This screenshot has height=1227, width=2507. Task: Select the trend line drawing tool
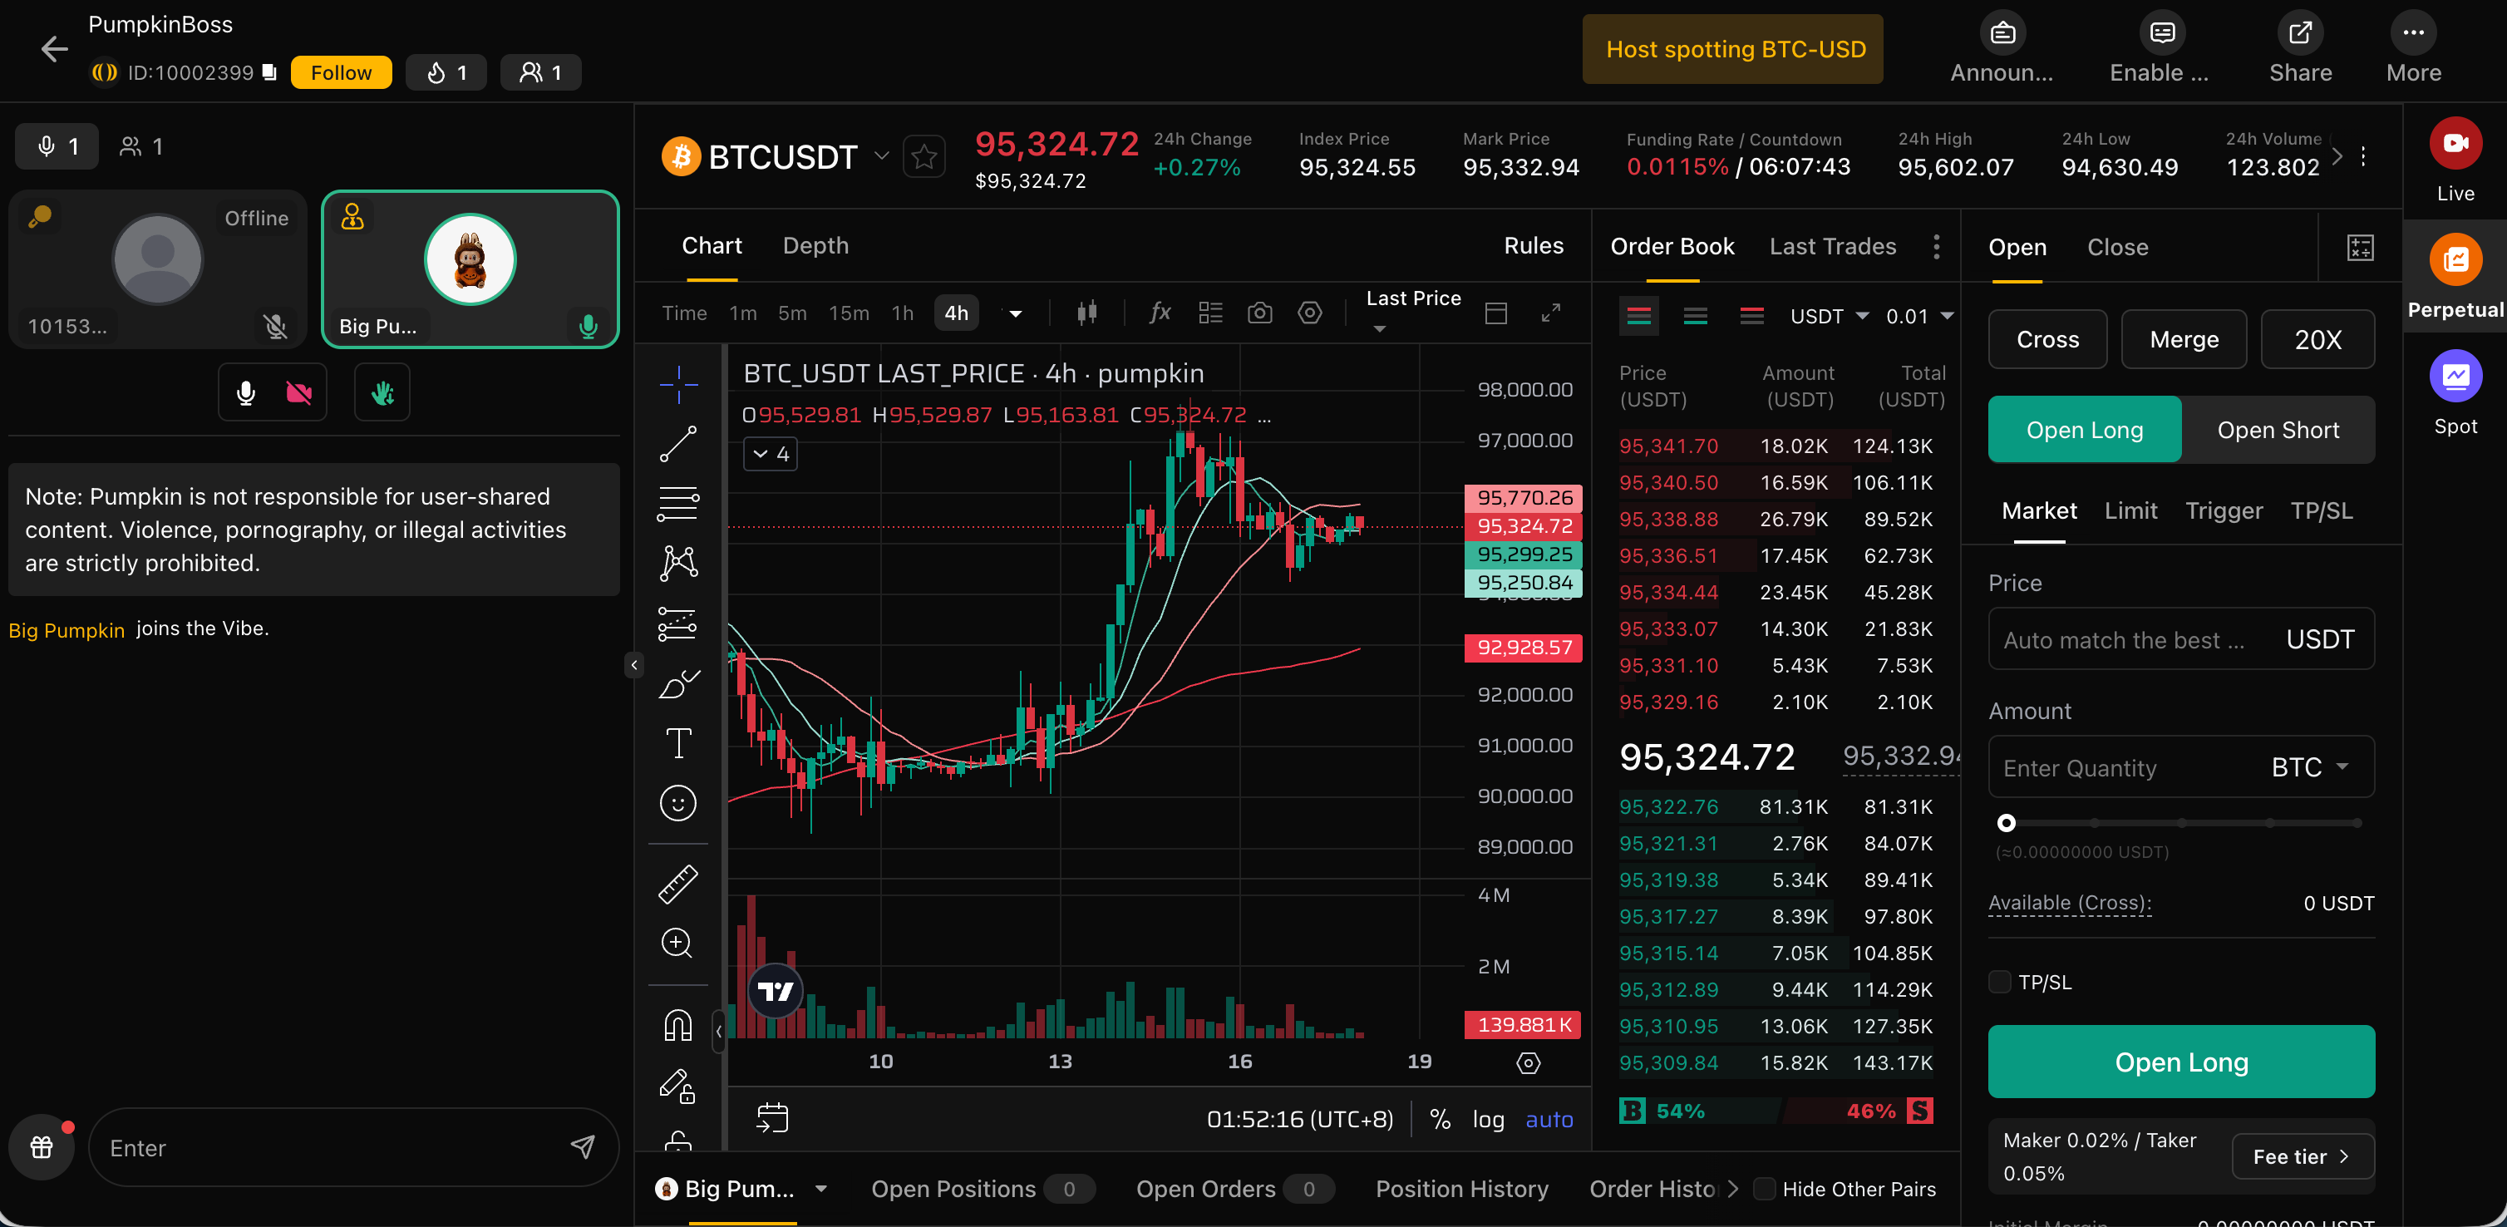coord(678,444)
